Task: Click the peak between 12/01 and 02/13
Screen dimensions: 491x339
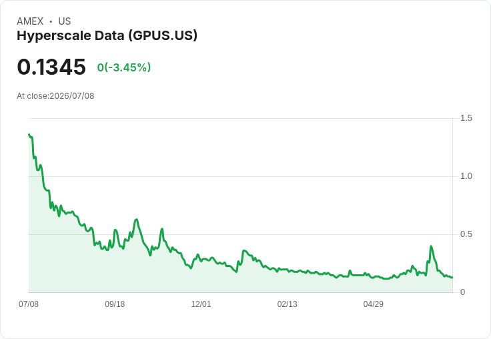Action: 244,251
